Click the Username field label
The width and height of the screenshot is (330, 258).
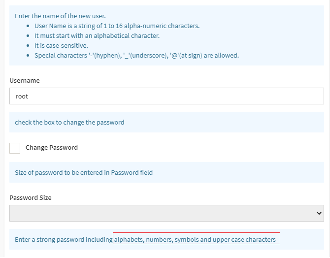point(25,80)
